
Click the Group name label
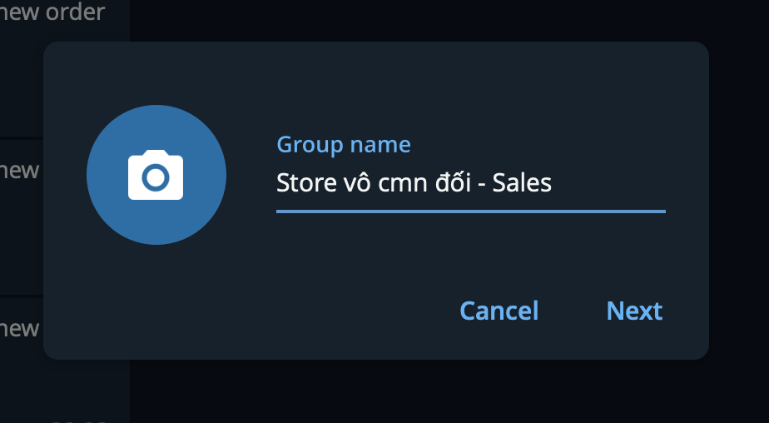coord(344,145)
